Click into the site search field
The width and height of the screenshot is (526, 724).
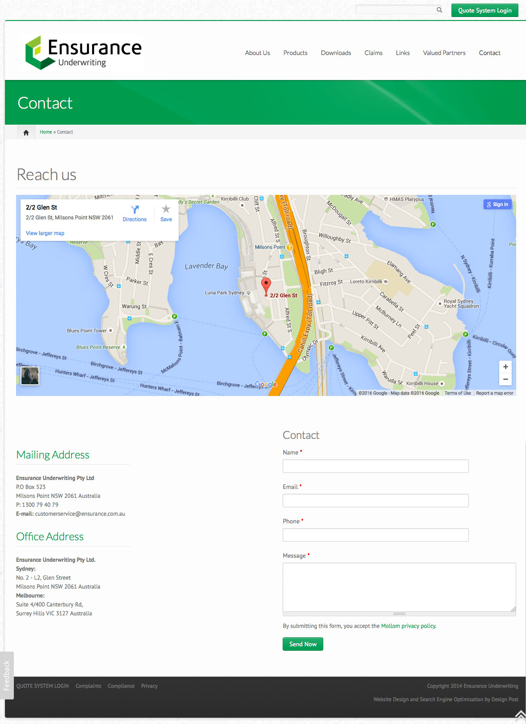396,10
